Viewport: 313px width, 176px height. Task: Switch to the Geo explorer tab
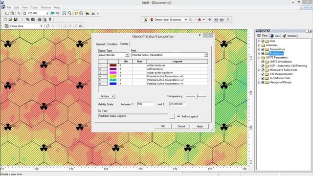[x=275, y=36]
